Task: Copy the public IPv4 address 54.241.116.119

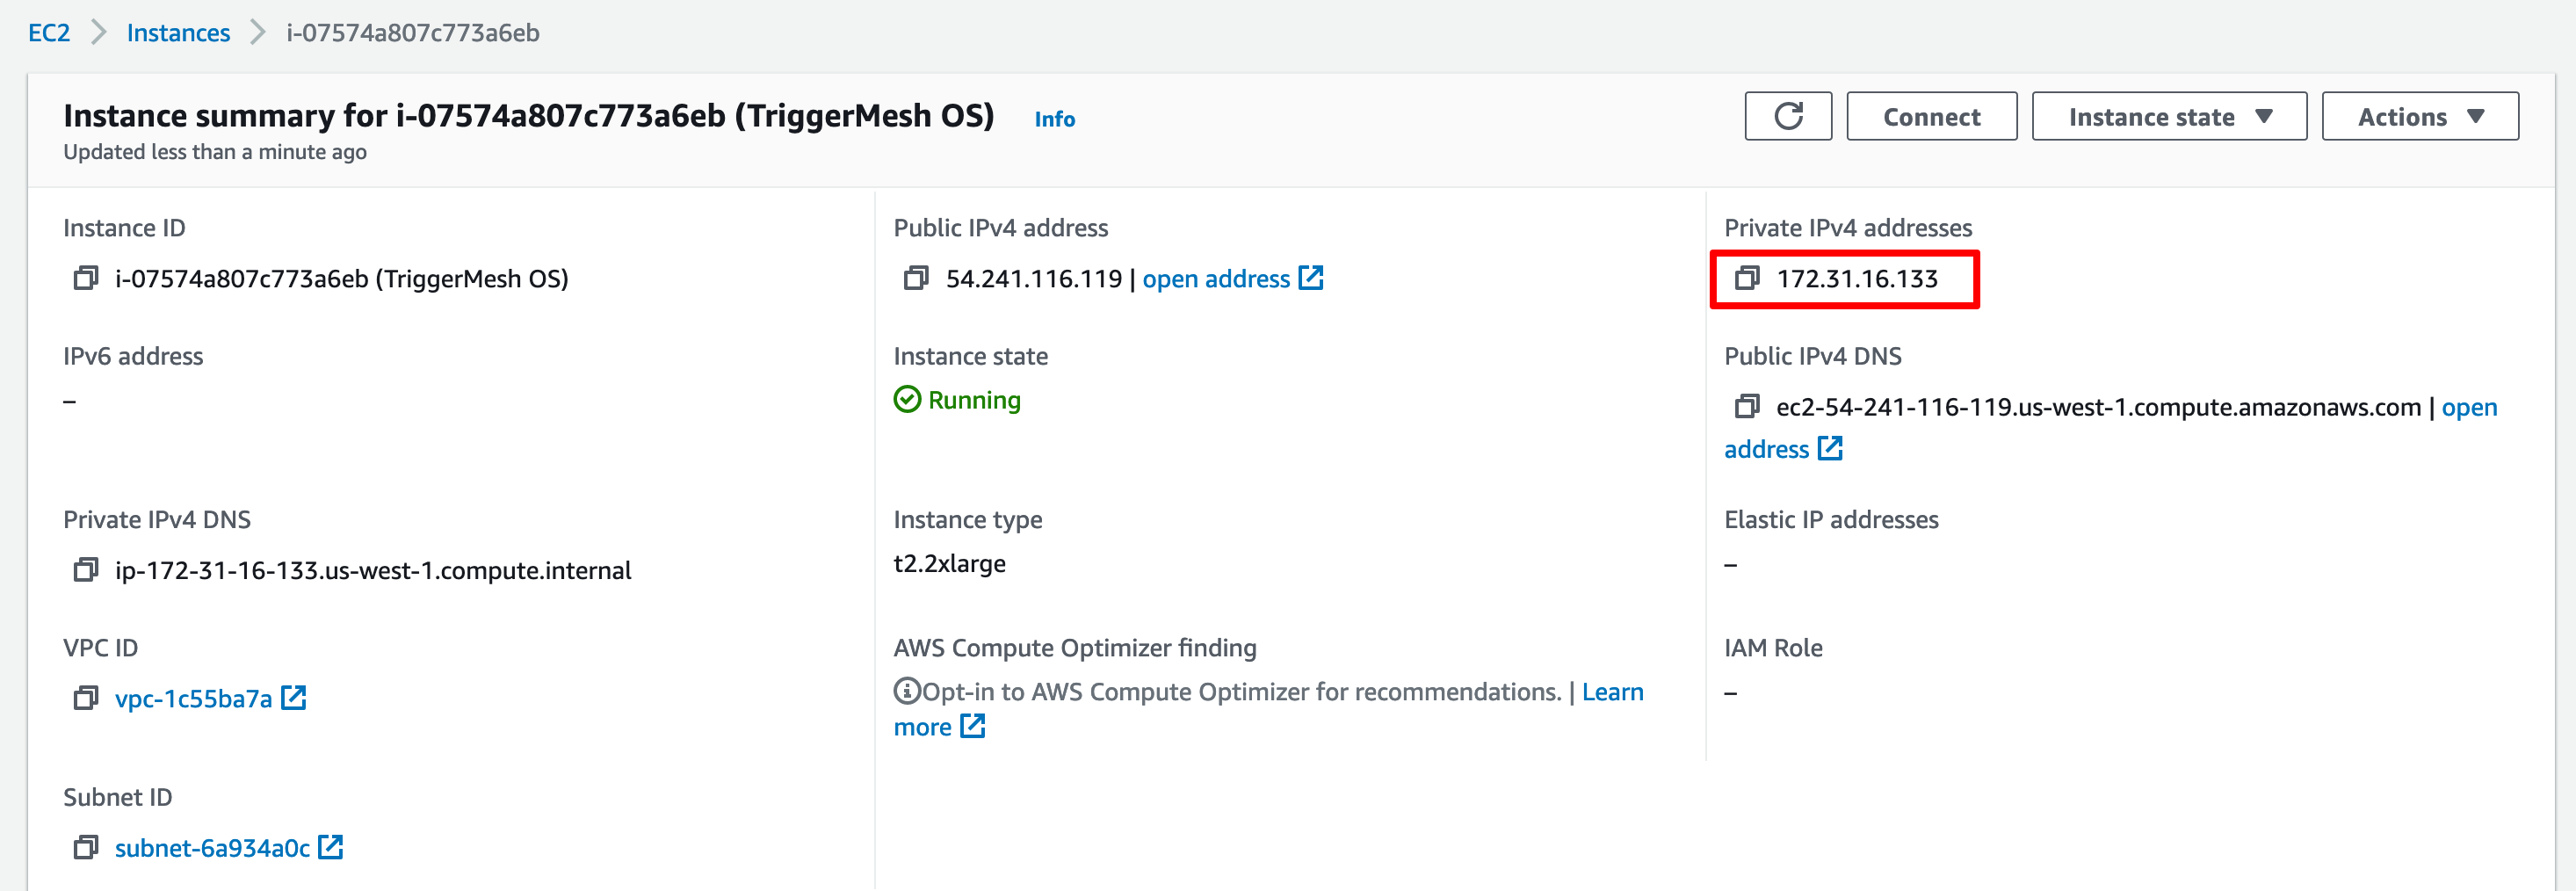Action: click(916, 278)
